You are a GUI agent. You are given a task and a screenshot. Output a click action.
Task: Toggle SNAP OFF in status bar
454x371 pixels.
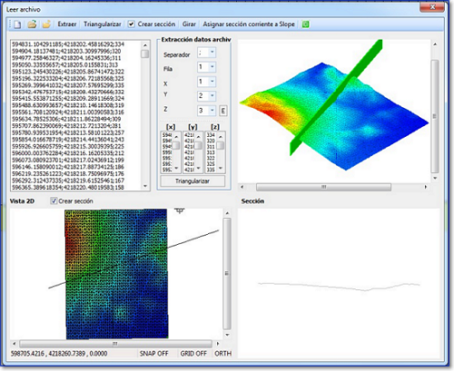pos(153,354)
